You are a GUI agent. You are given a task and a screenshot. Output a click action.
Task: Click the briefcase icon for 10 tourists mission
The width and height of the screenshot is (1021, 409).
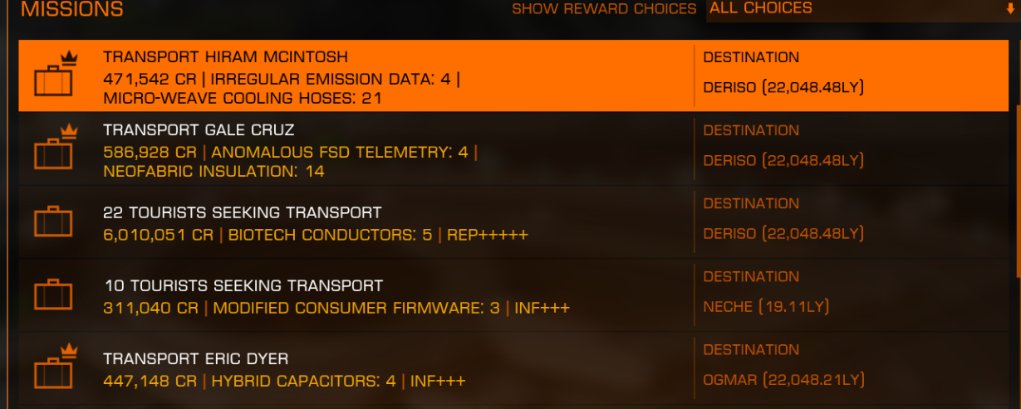53,295
